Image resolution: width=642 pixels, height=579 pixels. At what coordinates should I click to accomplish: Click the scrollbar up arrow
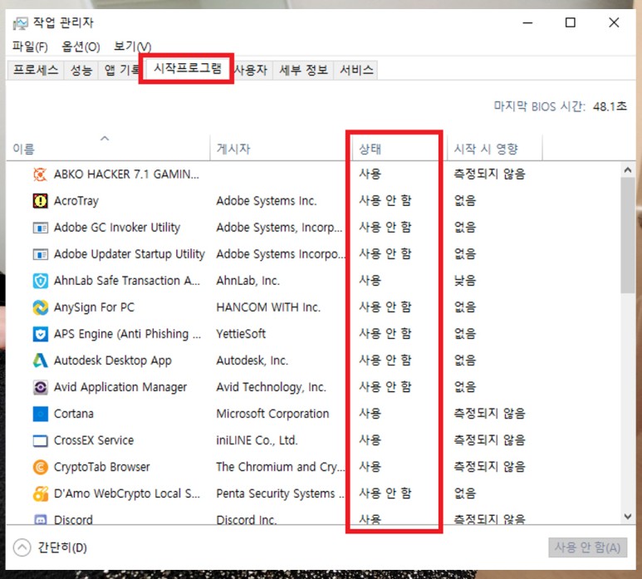point(628,169)
